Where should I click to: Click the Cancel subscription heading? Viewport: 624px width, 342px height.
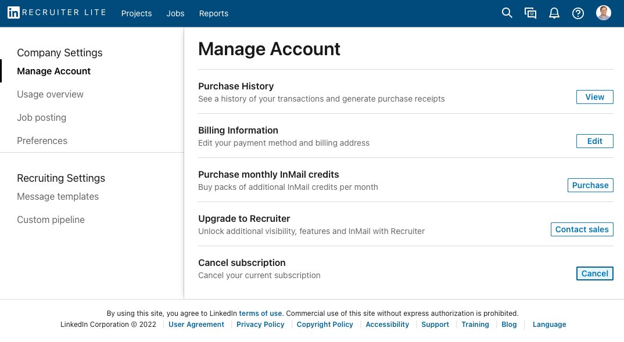[x=242, y=263]
